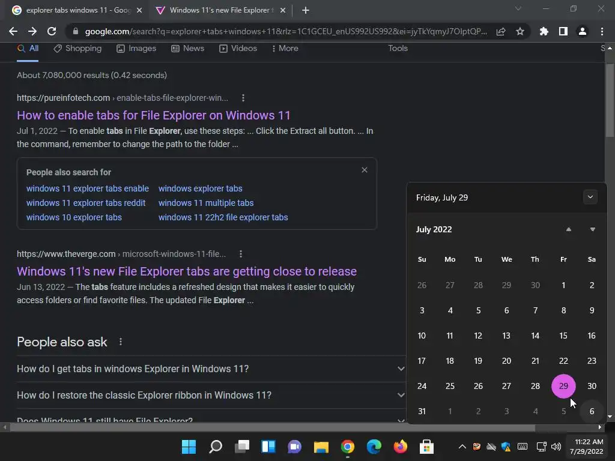Image resolution: width=615 pixels, height=461 pixels.
Task: Switch to Videos results
Action: coord(238,49)
